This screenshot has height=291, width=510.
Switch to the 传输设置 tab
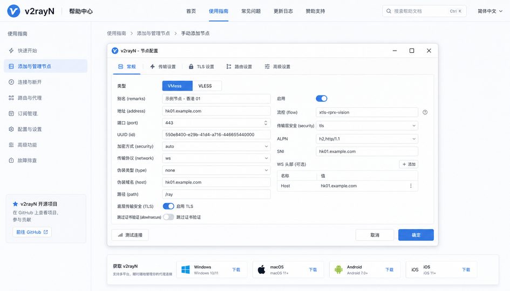(162, 67)
